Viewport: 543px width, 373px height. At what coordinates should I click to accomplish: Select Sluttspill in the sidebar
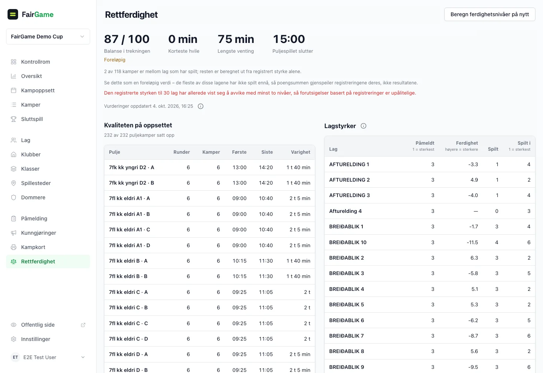[x=48, y=119]
